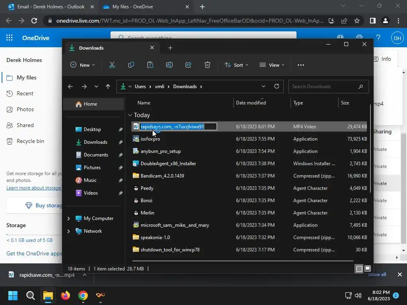Click the Cut scissors icon in Explorer toolbar
The image size is (407, 305).
tap(112, 65)
